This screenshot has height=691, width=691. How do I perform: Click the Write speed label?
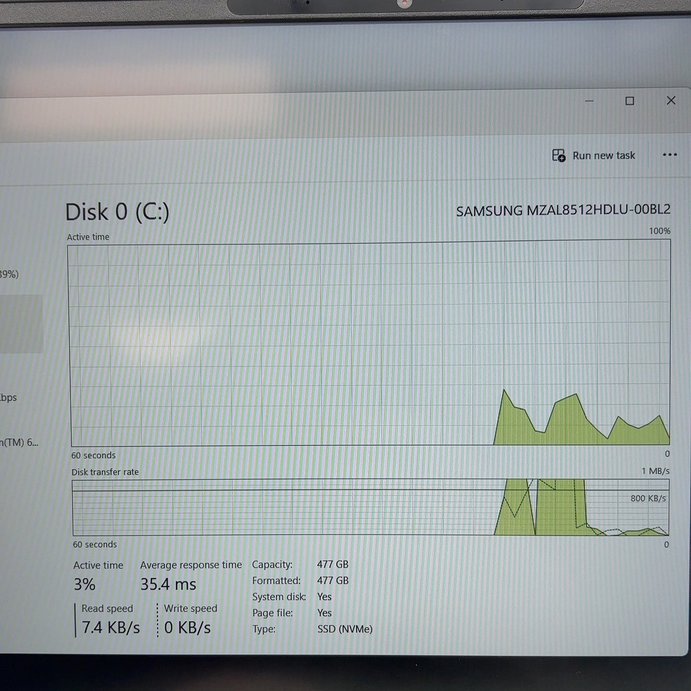190,608
